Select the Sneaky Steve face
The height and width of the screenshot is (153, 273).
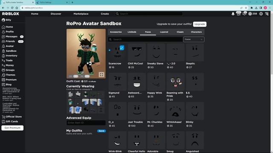(x=156, y=52)
